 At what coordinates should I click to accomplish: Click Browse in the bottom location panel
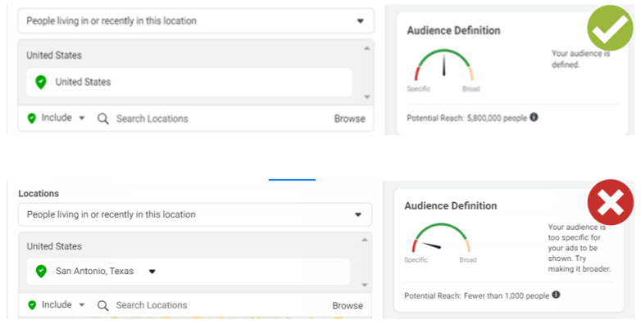pyautogui.click(x=348, y=306)
